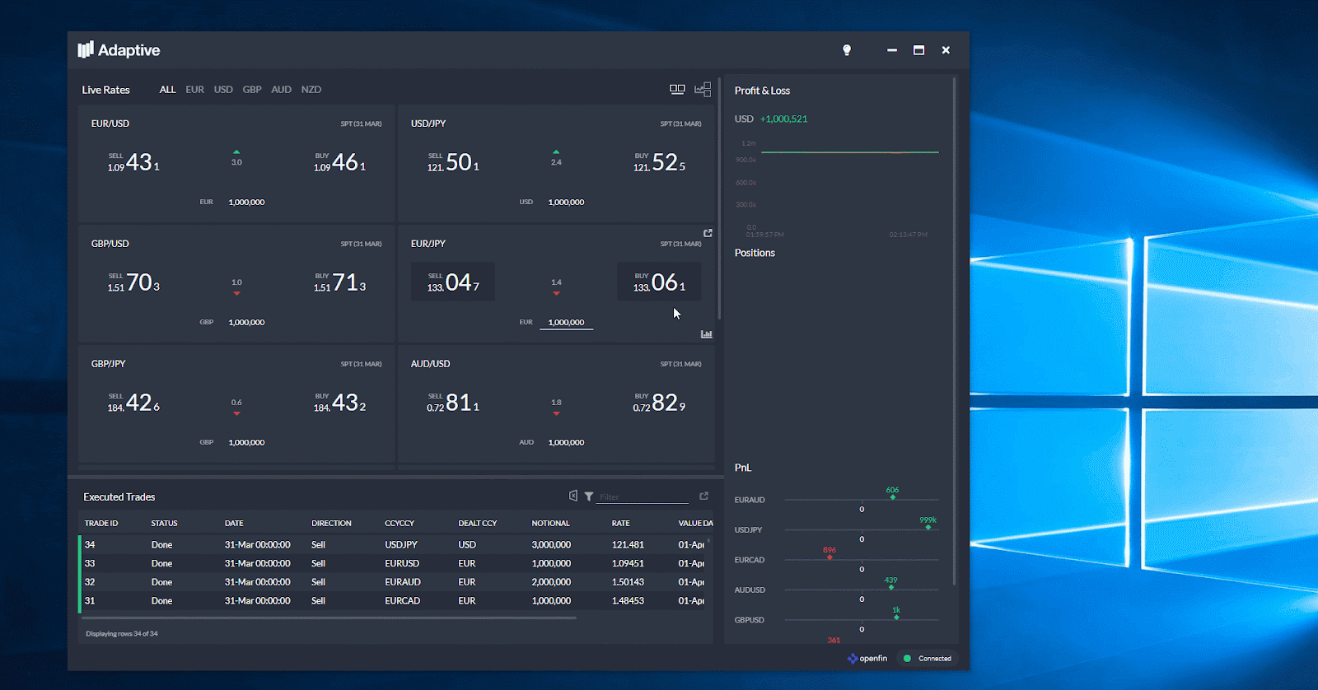Click the AUDUSD 439 PnL marker

coord(891,587)
